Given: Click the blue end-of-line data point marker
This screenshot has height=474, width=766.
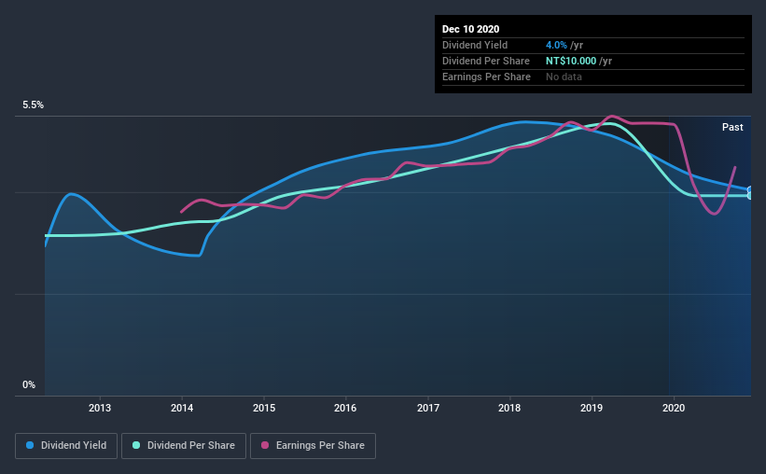Looking at the screenshot, I should (750, 189).
